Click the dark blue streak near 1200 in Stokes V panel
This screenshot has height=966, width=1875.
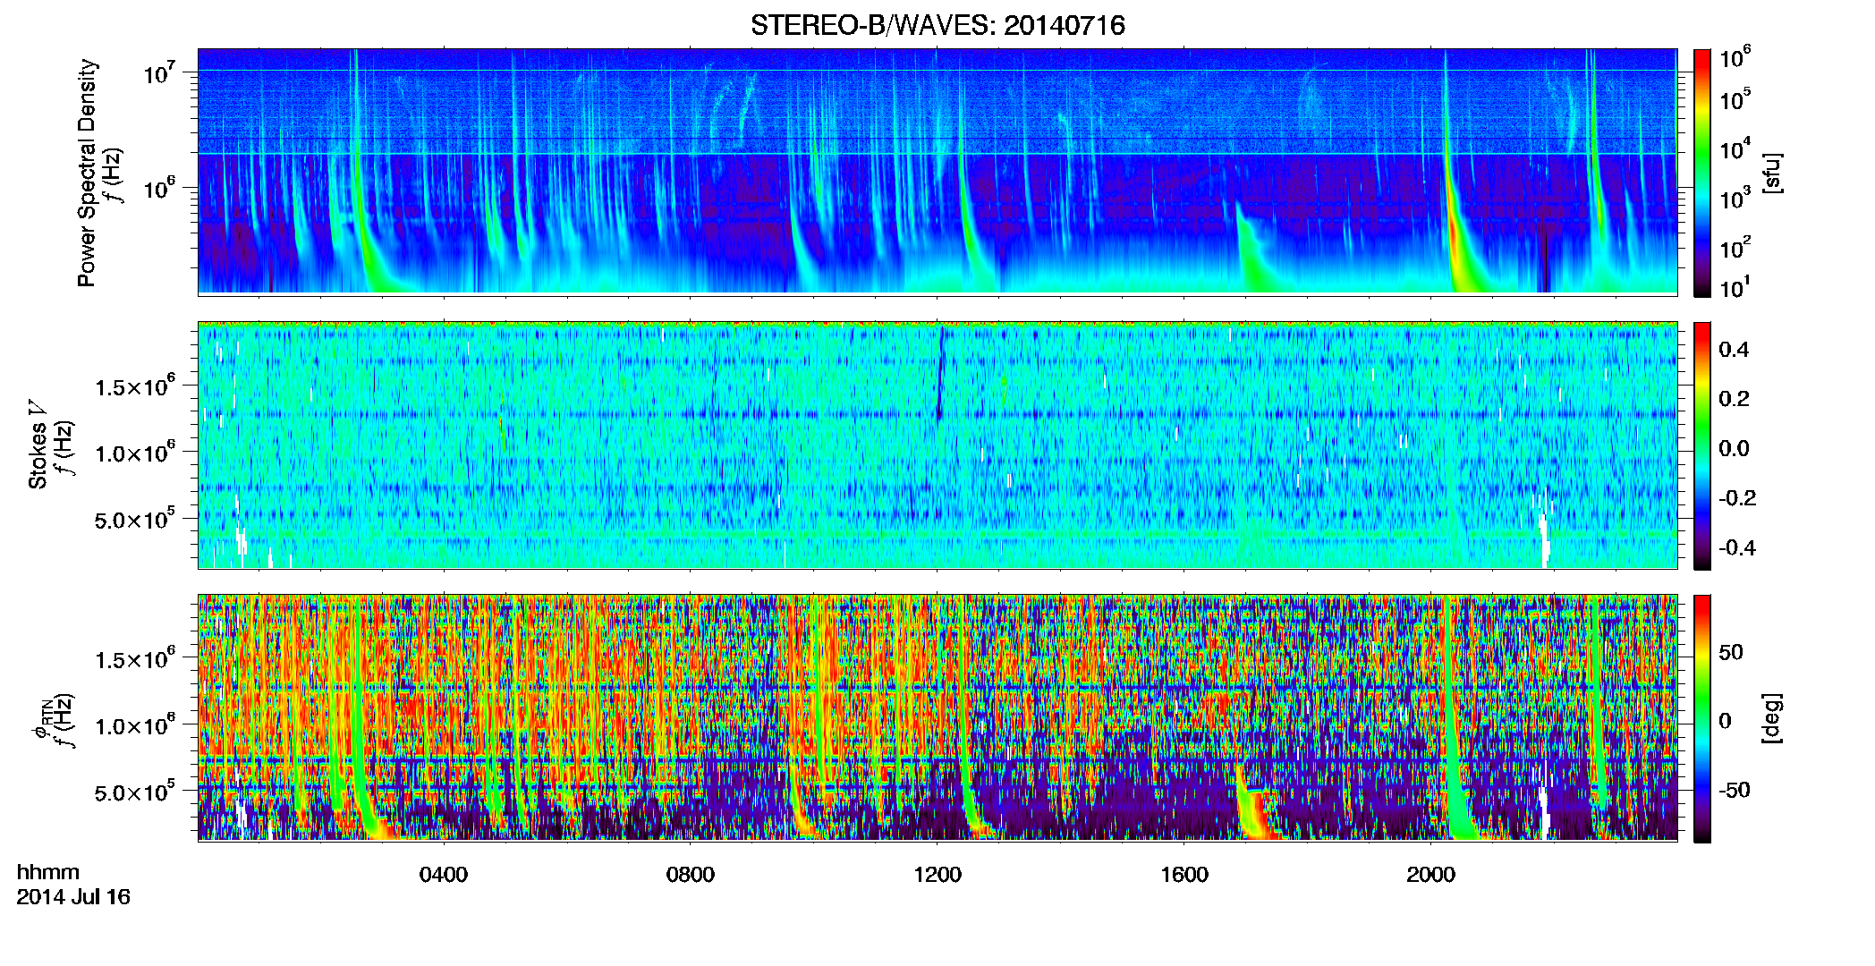pos(941,374)
